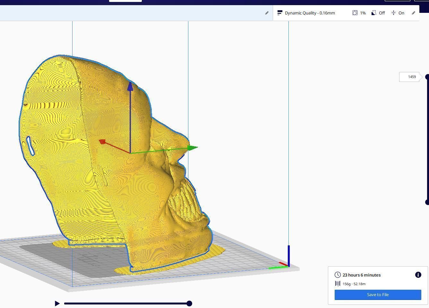Click the support Off value
429x308 pixels.
point(382,13)
